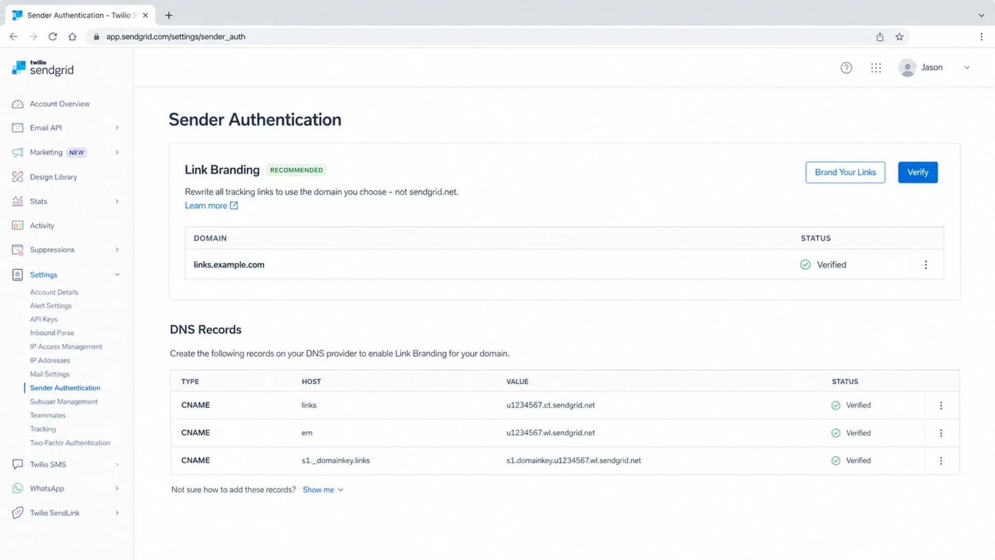The width and height of the screenshot is (995, 560).
Task: Open Mail Settings
Action: 50,374
